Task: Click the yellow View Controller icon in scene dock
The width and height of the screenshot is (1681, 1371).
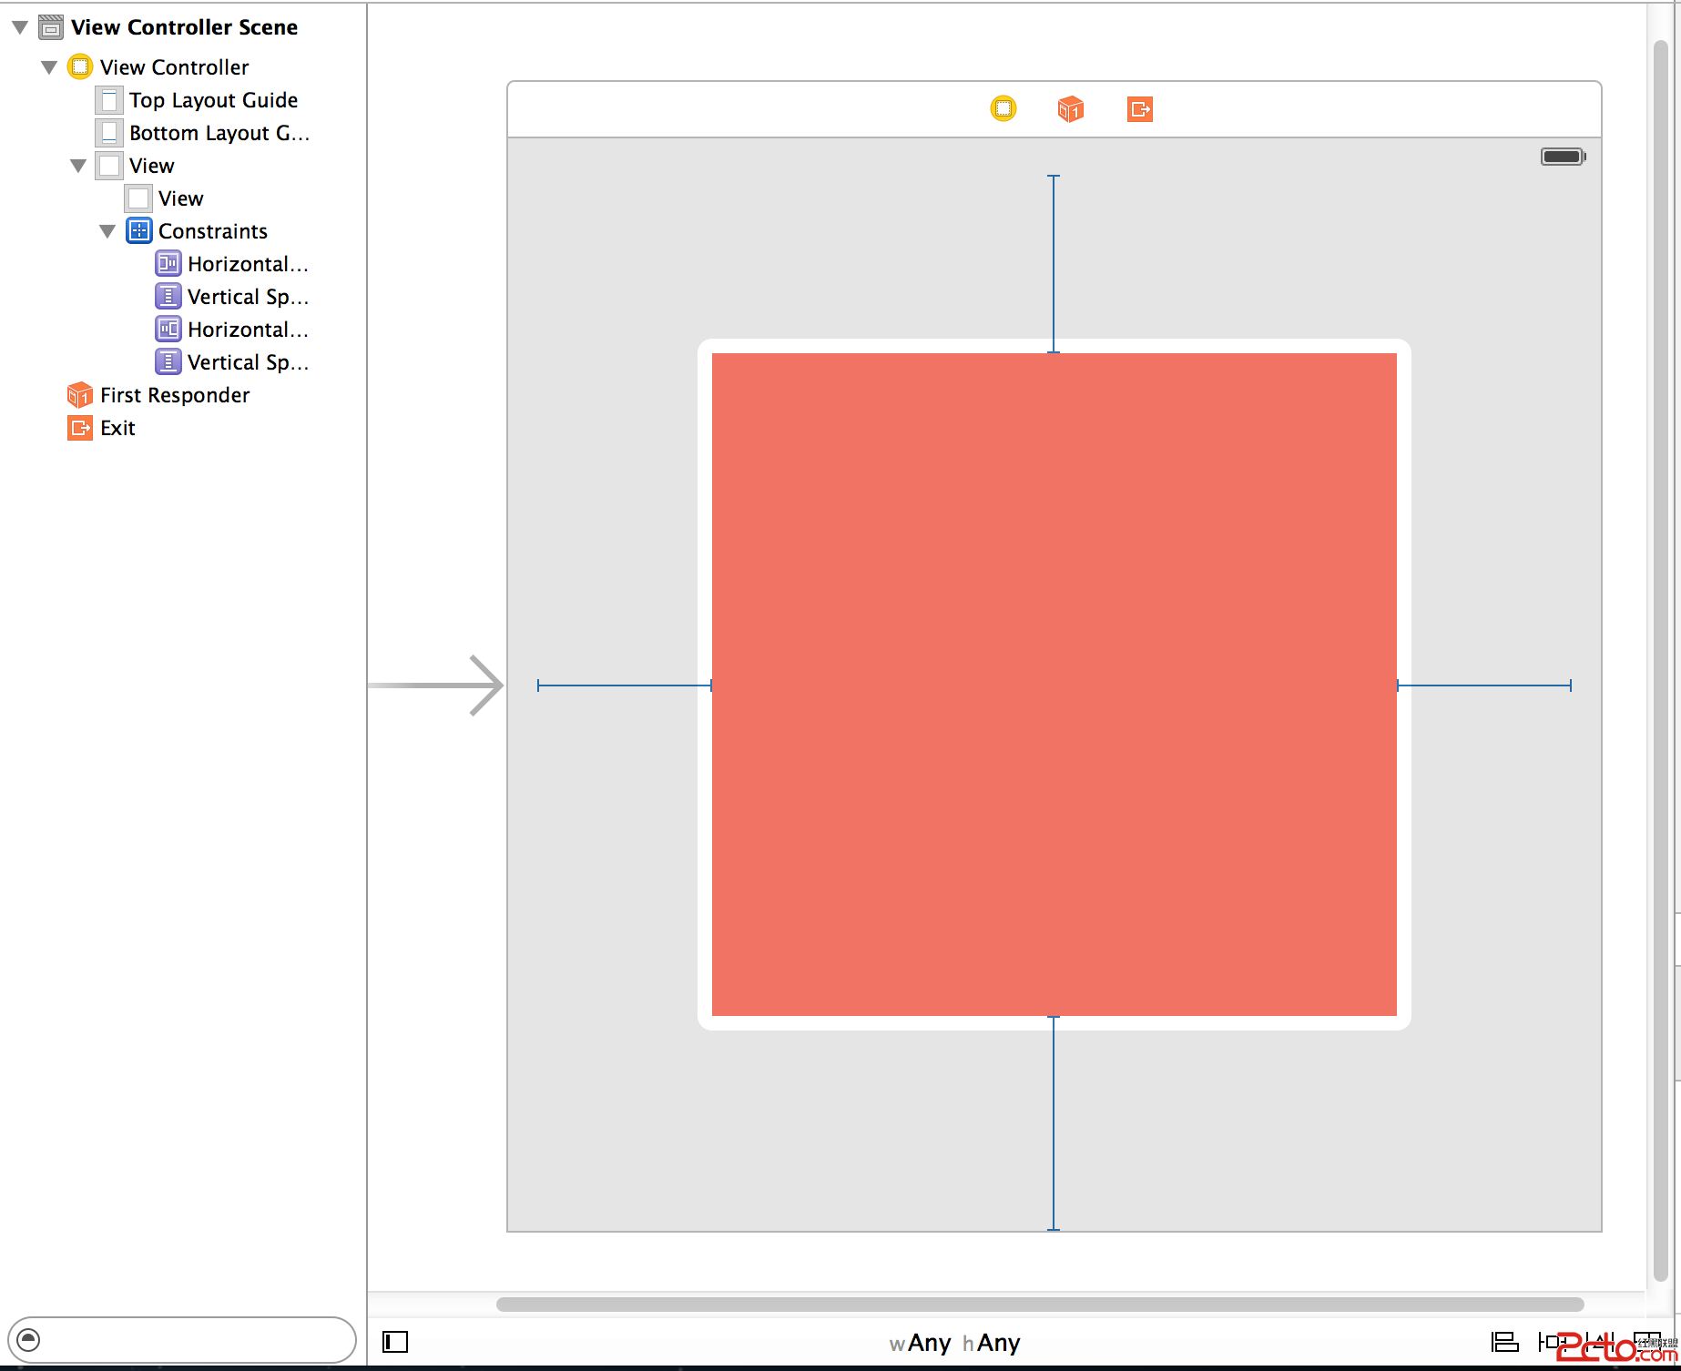Action: click(x=1004, y=109)
